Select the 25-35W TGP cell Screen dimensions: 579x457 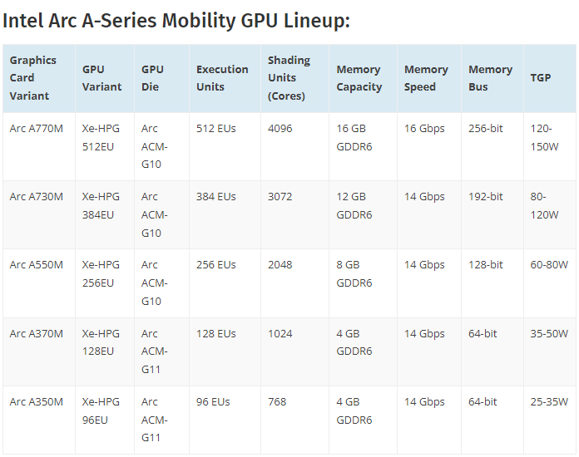click(x=549, y=402)
